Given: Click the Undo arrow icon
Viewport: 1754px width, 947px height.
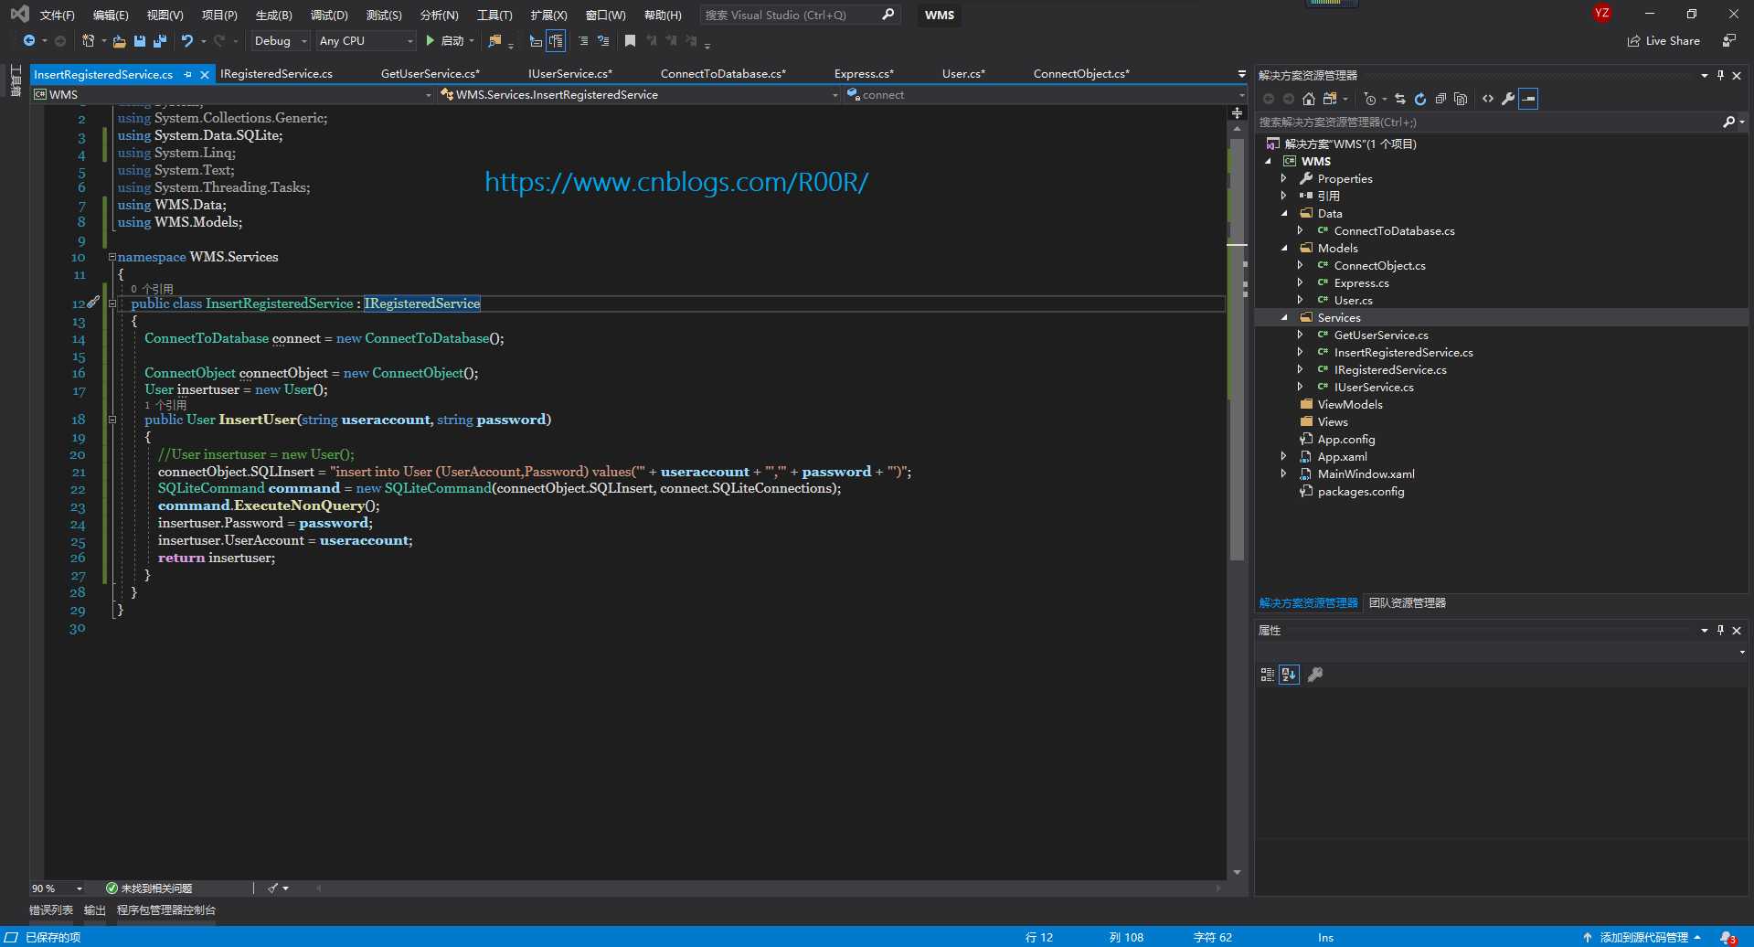Looking at the screenshot, I should click(x=187, y=41).
